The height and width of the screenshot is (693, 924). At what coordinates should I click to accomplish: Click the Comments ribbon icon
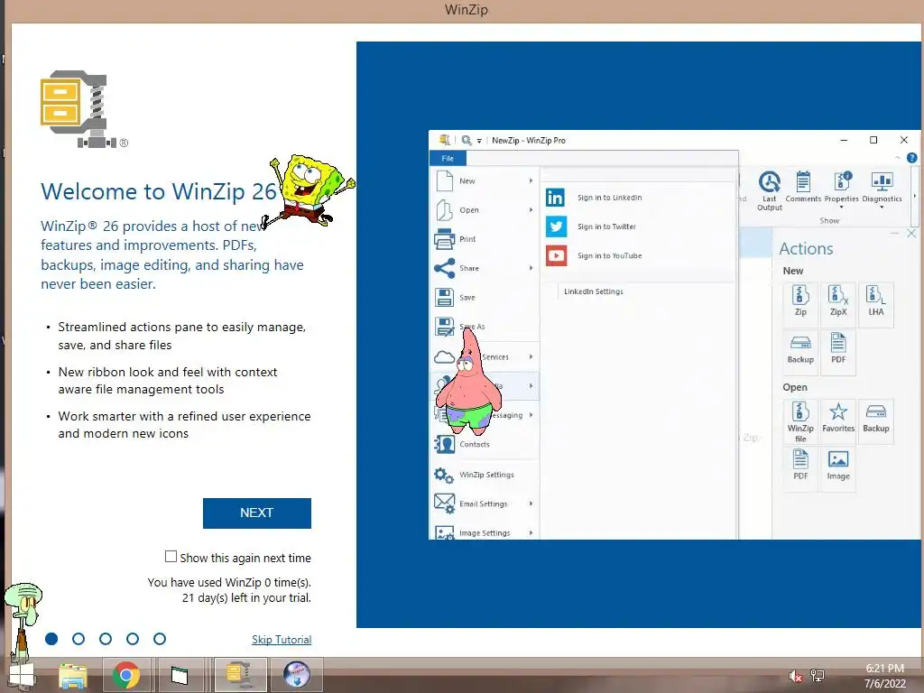pyautogui.click(x=802, y=181)
